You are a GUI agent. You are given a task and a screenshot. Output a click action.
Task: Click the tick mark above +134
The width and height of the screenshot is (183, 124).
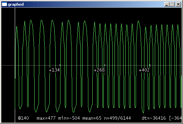[60, 65]
